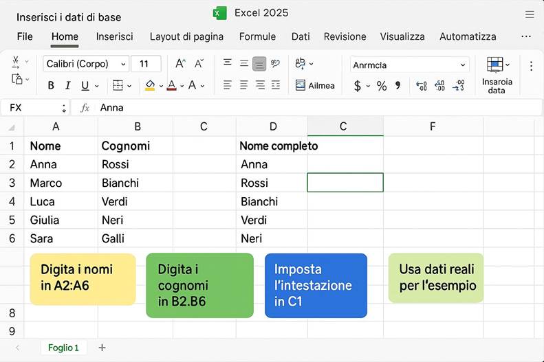Open the Automatizza tab

(x=468, y=36)
